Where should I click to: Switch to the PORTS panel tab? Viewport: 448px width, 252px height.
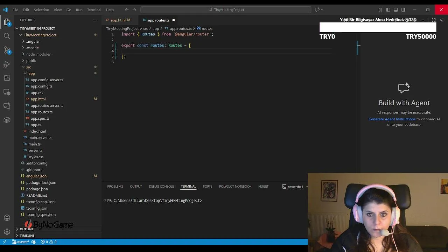[x=208, y=187]
